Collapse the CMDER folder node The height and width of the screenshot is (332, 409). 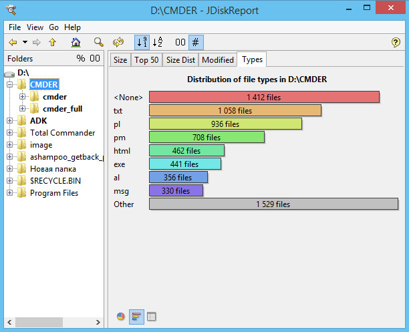(x=9, y=84)
